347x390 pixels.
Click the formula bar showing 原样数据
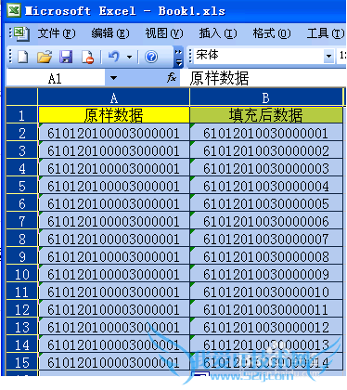click(x=263, y=78)
